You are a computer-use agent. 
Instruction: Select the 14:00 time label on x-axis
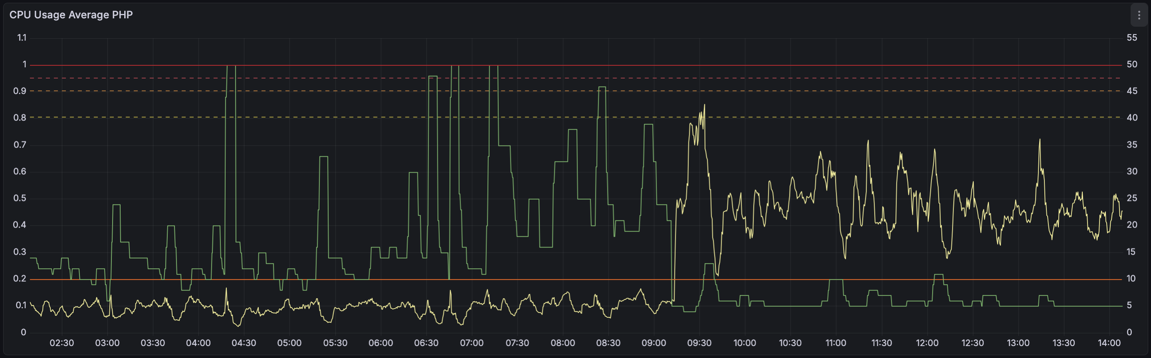click(x=1109, y=343)
